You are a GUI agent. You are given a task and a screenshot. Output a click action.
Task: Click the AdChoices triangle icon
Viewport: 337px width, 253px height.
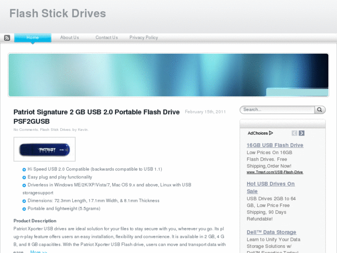coord(271,133)
